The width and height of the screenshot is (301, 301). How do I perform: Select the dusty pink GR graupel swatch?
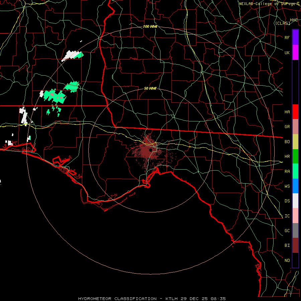point(295,127)
